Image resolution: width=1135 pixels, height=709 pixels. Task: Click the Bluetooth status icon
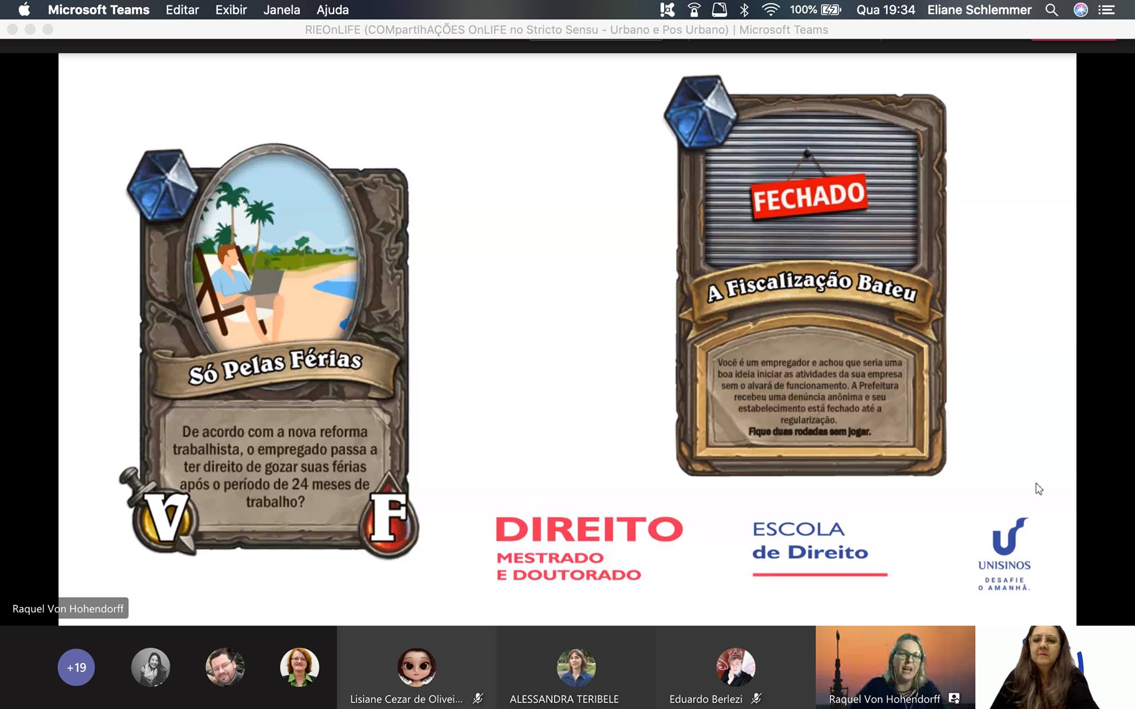(x=744, y=9)
